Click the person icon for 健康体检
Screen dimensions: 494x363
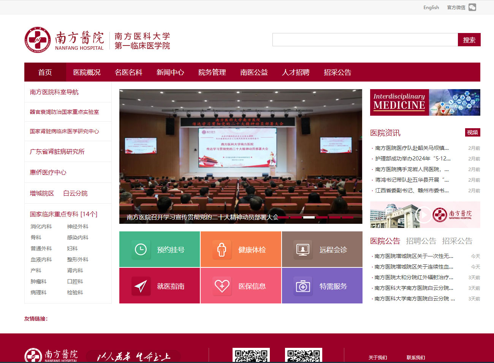coord(222,250)
